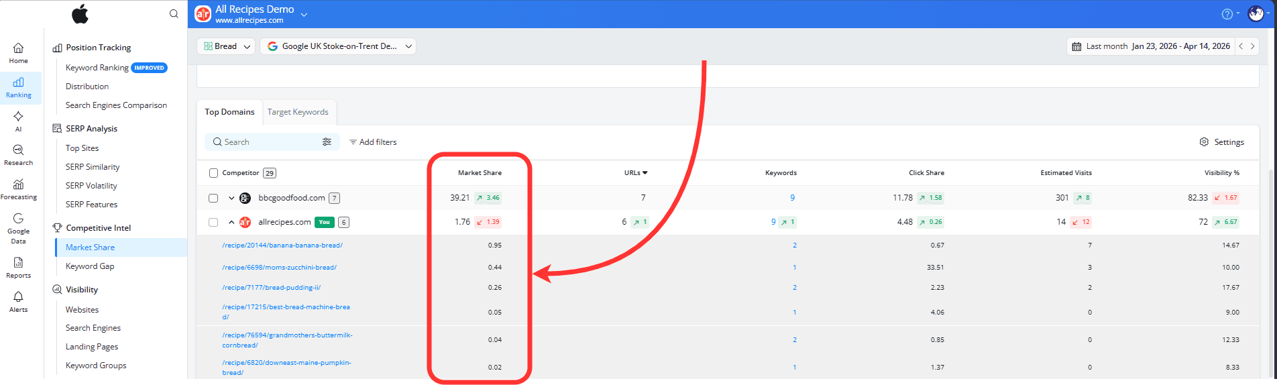Click the Estimated Visits column header
Viewport: 1277px width, 385px height.
[1066, 173]
